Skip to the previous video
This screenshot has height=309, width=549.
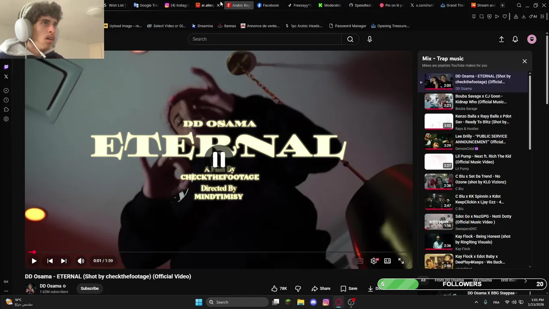(x=50, y=261)
